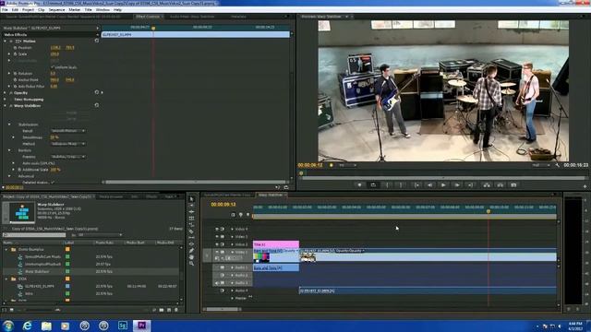This screenshot has height=332, width=591.
Task: Toggle Video 2 track eye visibility
Action: click(x=217, y=244)
